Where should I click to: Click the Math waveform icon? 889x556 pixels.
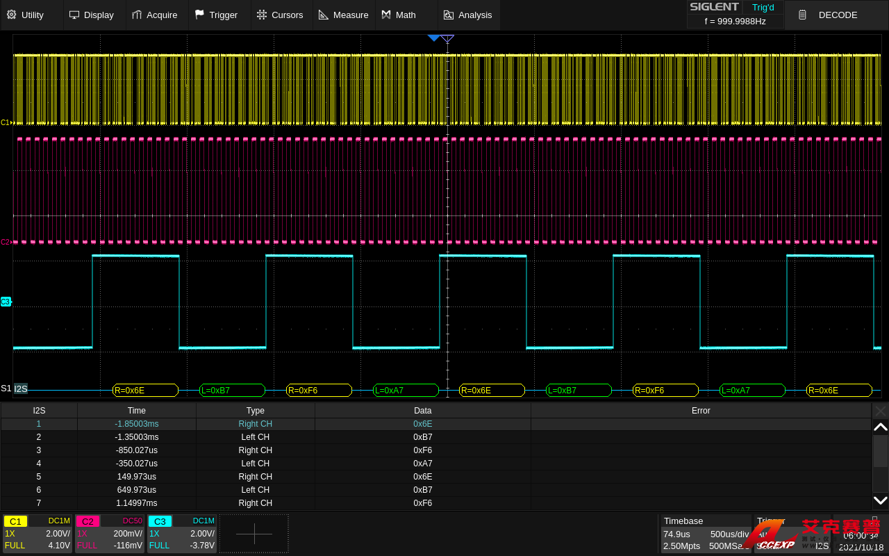pos(386,15)
